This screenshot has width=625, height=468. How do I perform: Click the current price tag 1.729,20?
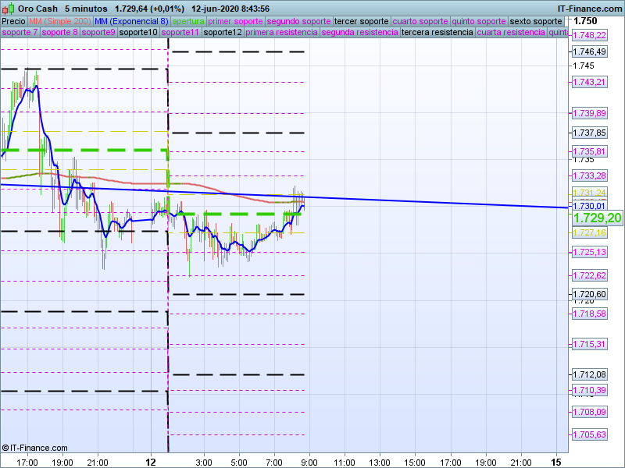pos(597,218)
